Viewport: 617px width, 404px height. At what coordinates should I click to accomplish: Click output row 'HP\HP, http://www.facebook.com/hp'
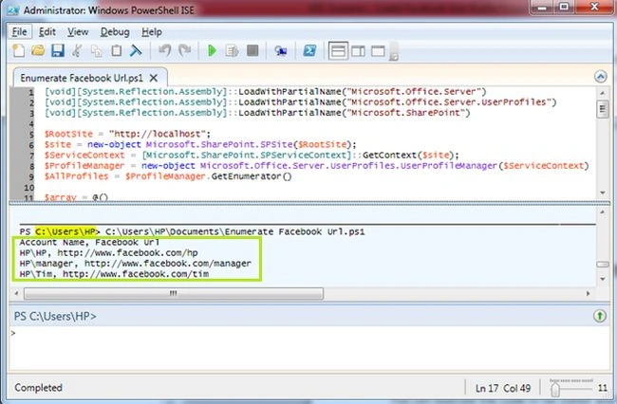coord(108,252)
